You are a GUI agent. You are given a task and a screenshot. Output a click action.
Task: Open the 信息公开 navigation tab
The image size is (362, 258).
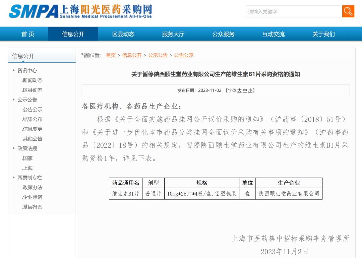[x=73, y=34]
